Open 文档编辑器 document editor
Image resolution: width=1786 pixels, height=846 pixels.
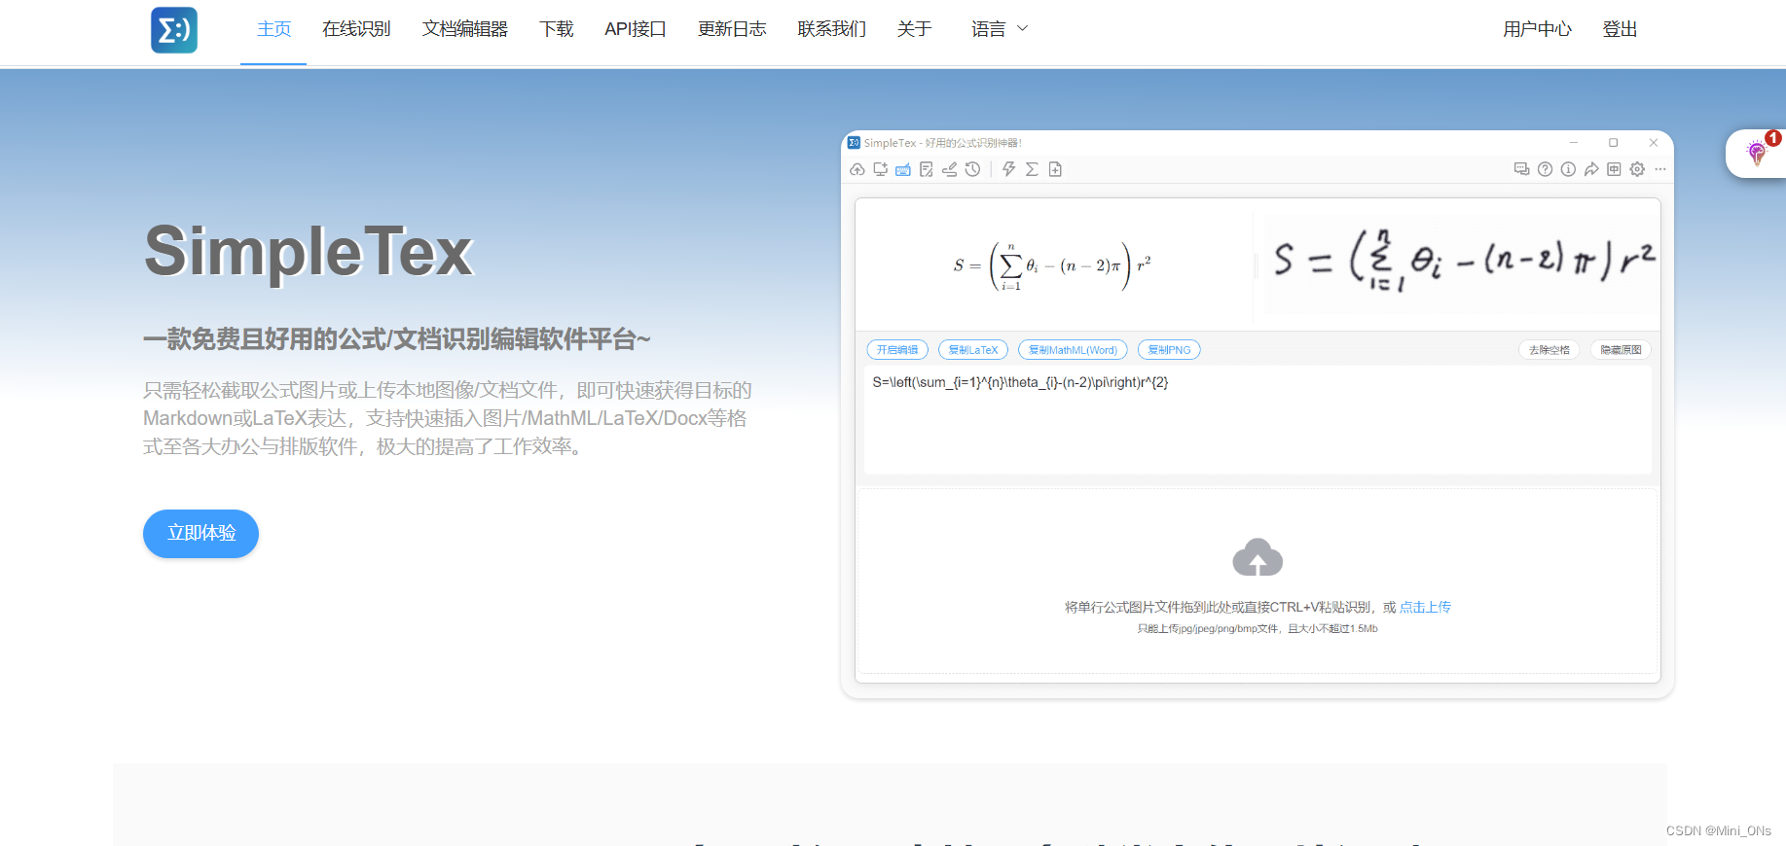pyautogui.click(x=465, y=29)
